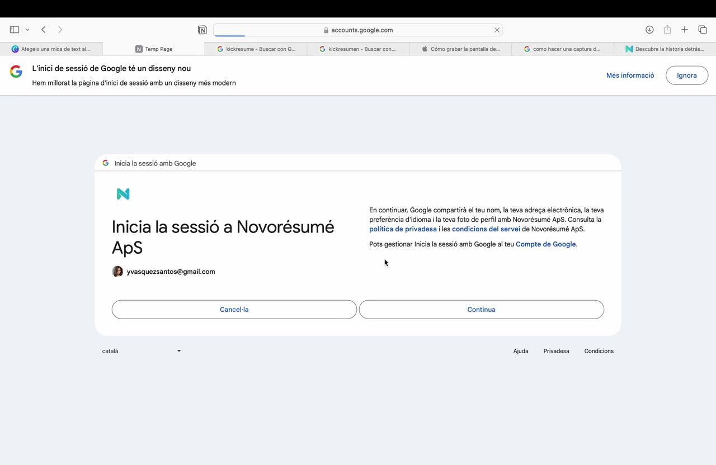Show the tab overview
This screenshot has width=716, height=465.
click(x=703, y=30)
